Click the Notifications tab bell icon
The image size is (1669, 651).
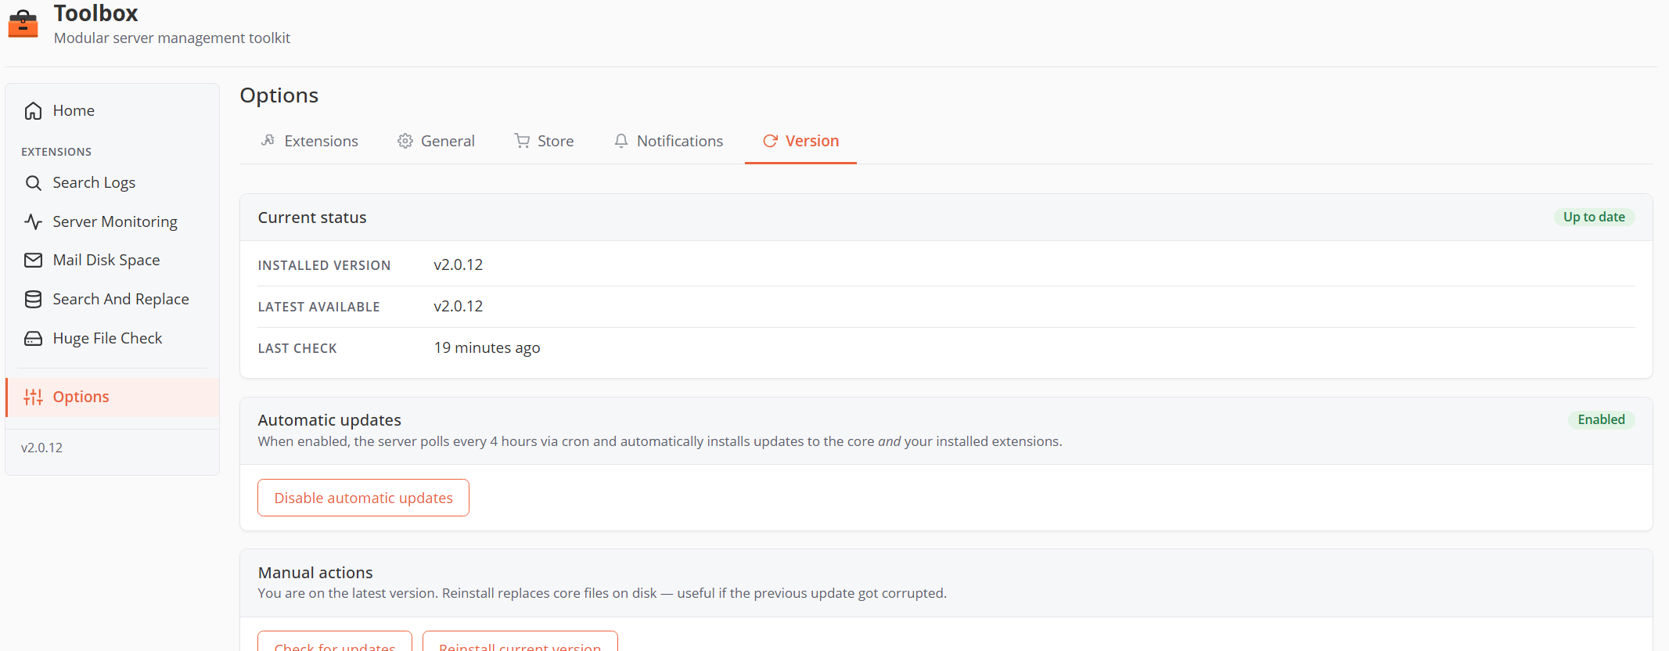click(x=621, y=141)
